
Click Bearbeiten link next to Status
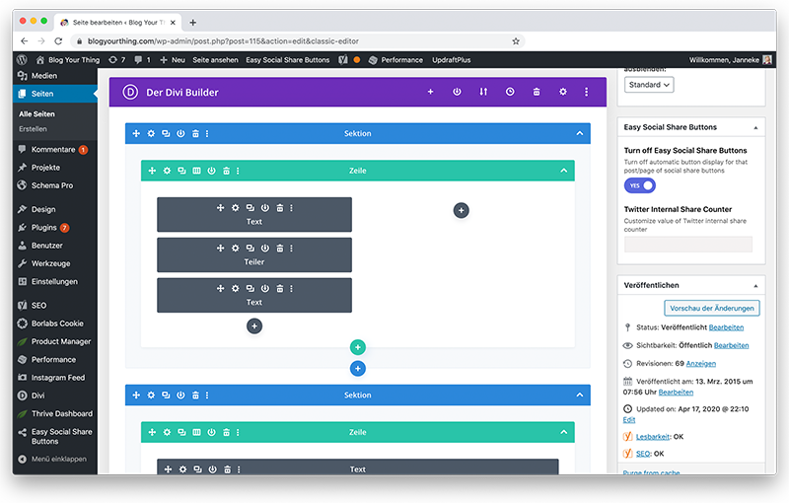click(726, 327)
